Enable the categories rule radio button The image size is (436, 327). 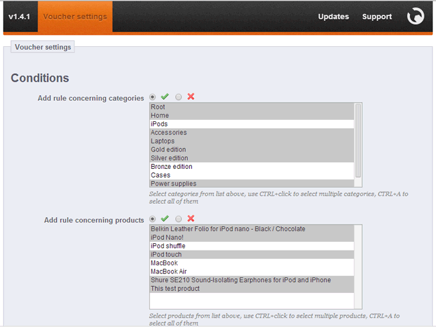coord(153,97)
